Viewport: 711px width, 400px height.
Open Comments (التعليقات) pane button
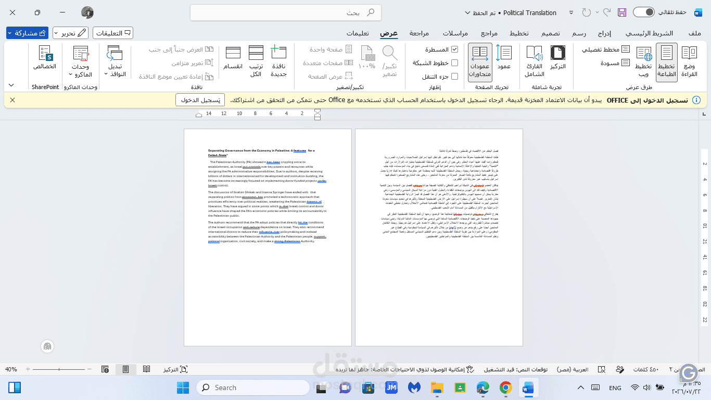(x=113, y=33)
